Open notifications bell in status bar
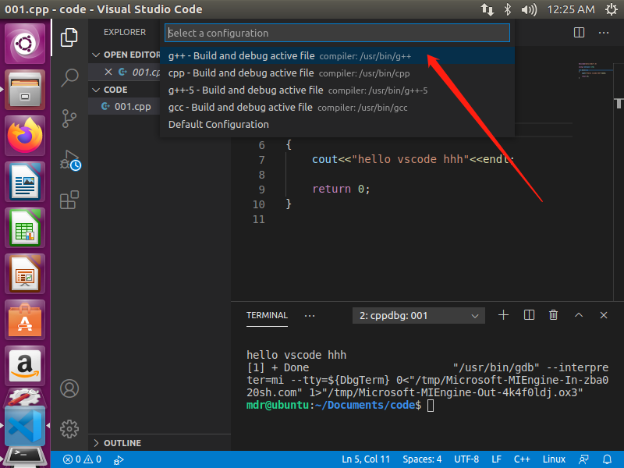This screenshot has height=468, width=624. pyautogui.click(x=608, y=459)
